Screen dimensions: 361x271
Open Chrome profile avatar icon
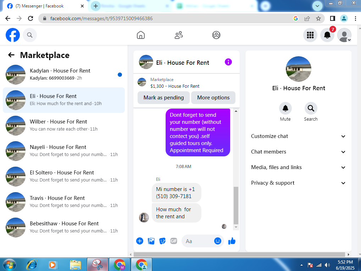tap(344, 18)
